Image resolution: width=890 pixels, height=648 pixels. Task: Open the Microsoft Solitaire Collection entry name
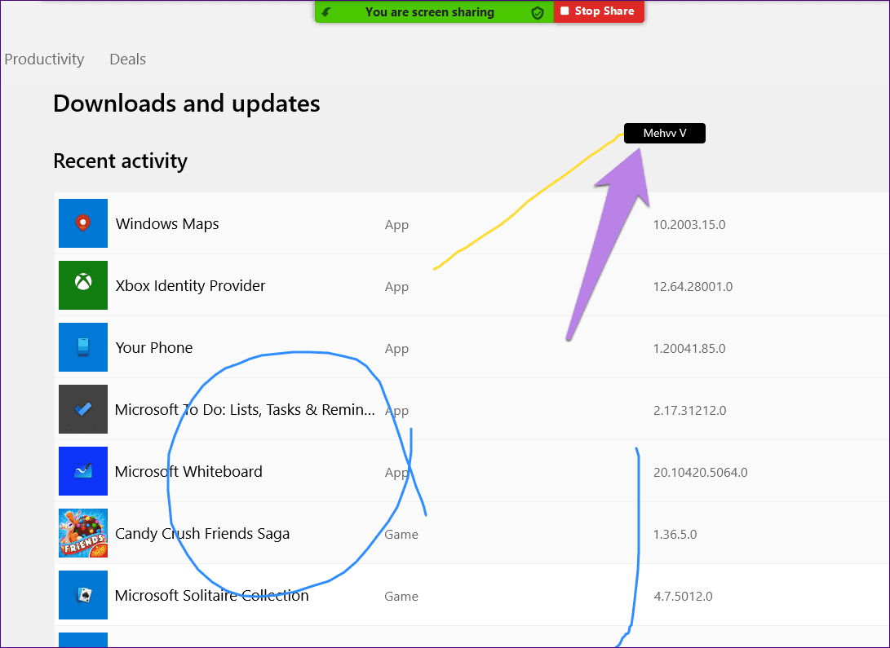tap(212, 595)
